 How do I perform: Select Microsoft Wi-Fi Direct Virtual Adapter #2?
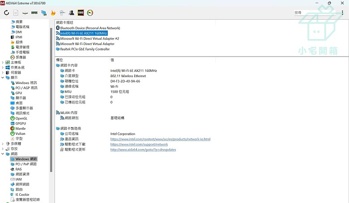[87, 39]
